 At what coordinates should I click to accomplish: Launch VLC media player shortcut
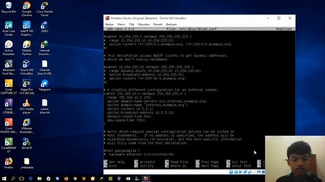[x=26, y=106]
